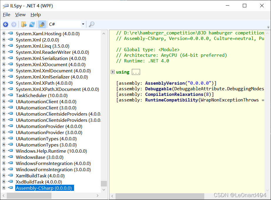
Task: Select UIAutomationProvider (4.0.0.0)
Action: (x=49, y=126)
